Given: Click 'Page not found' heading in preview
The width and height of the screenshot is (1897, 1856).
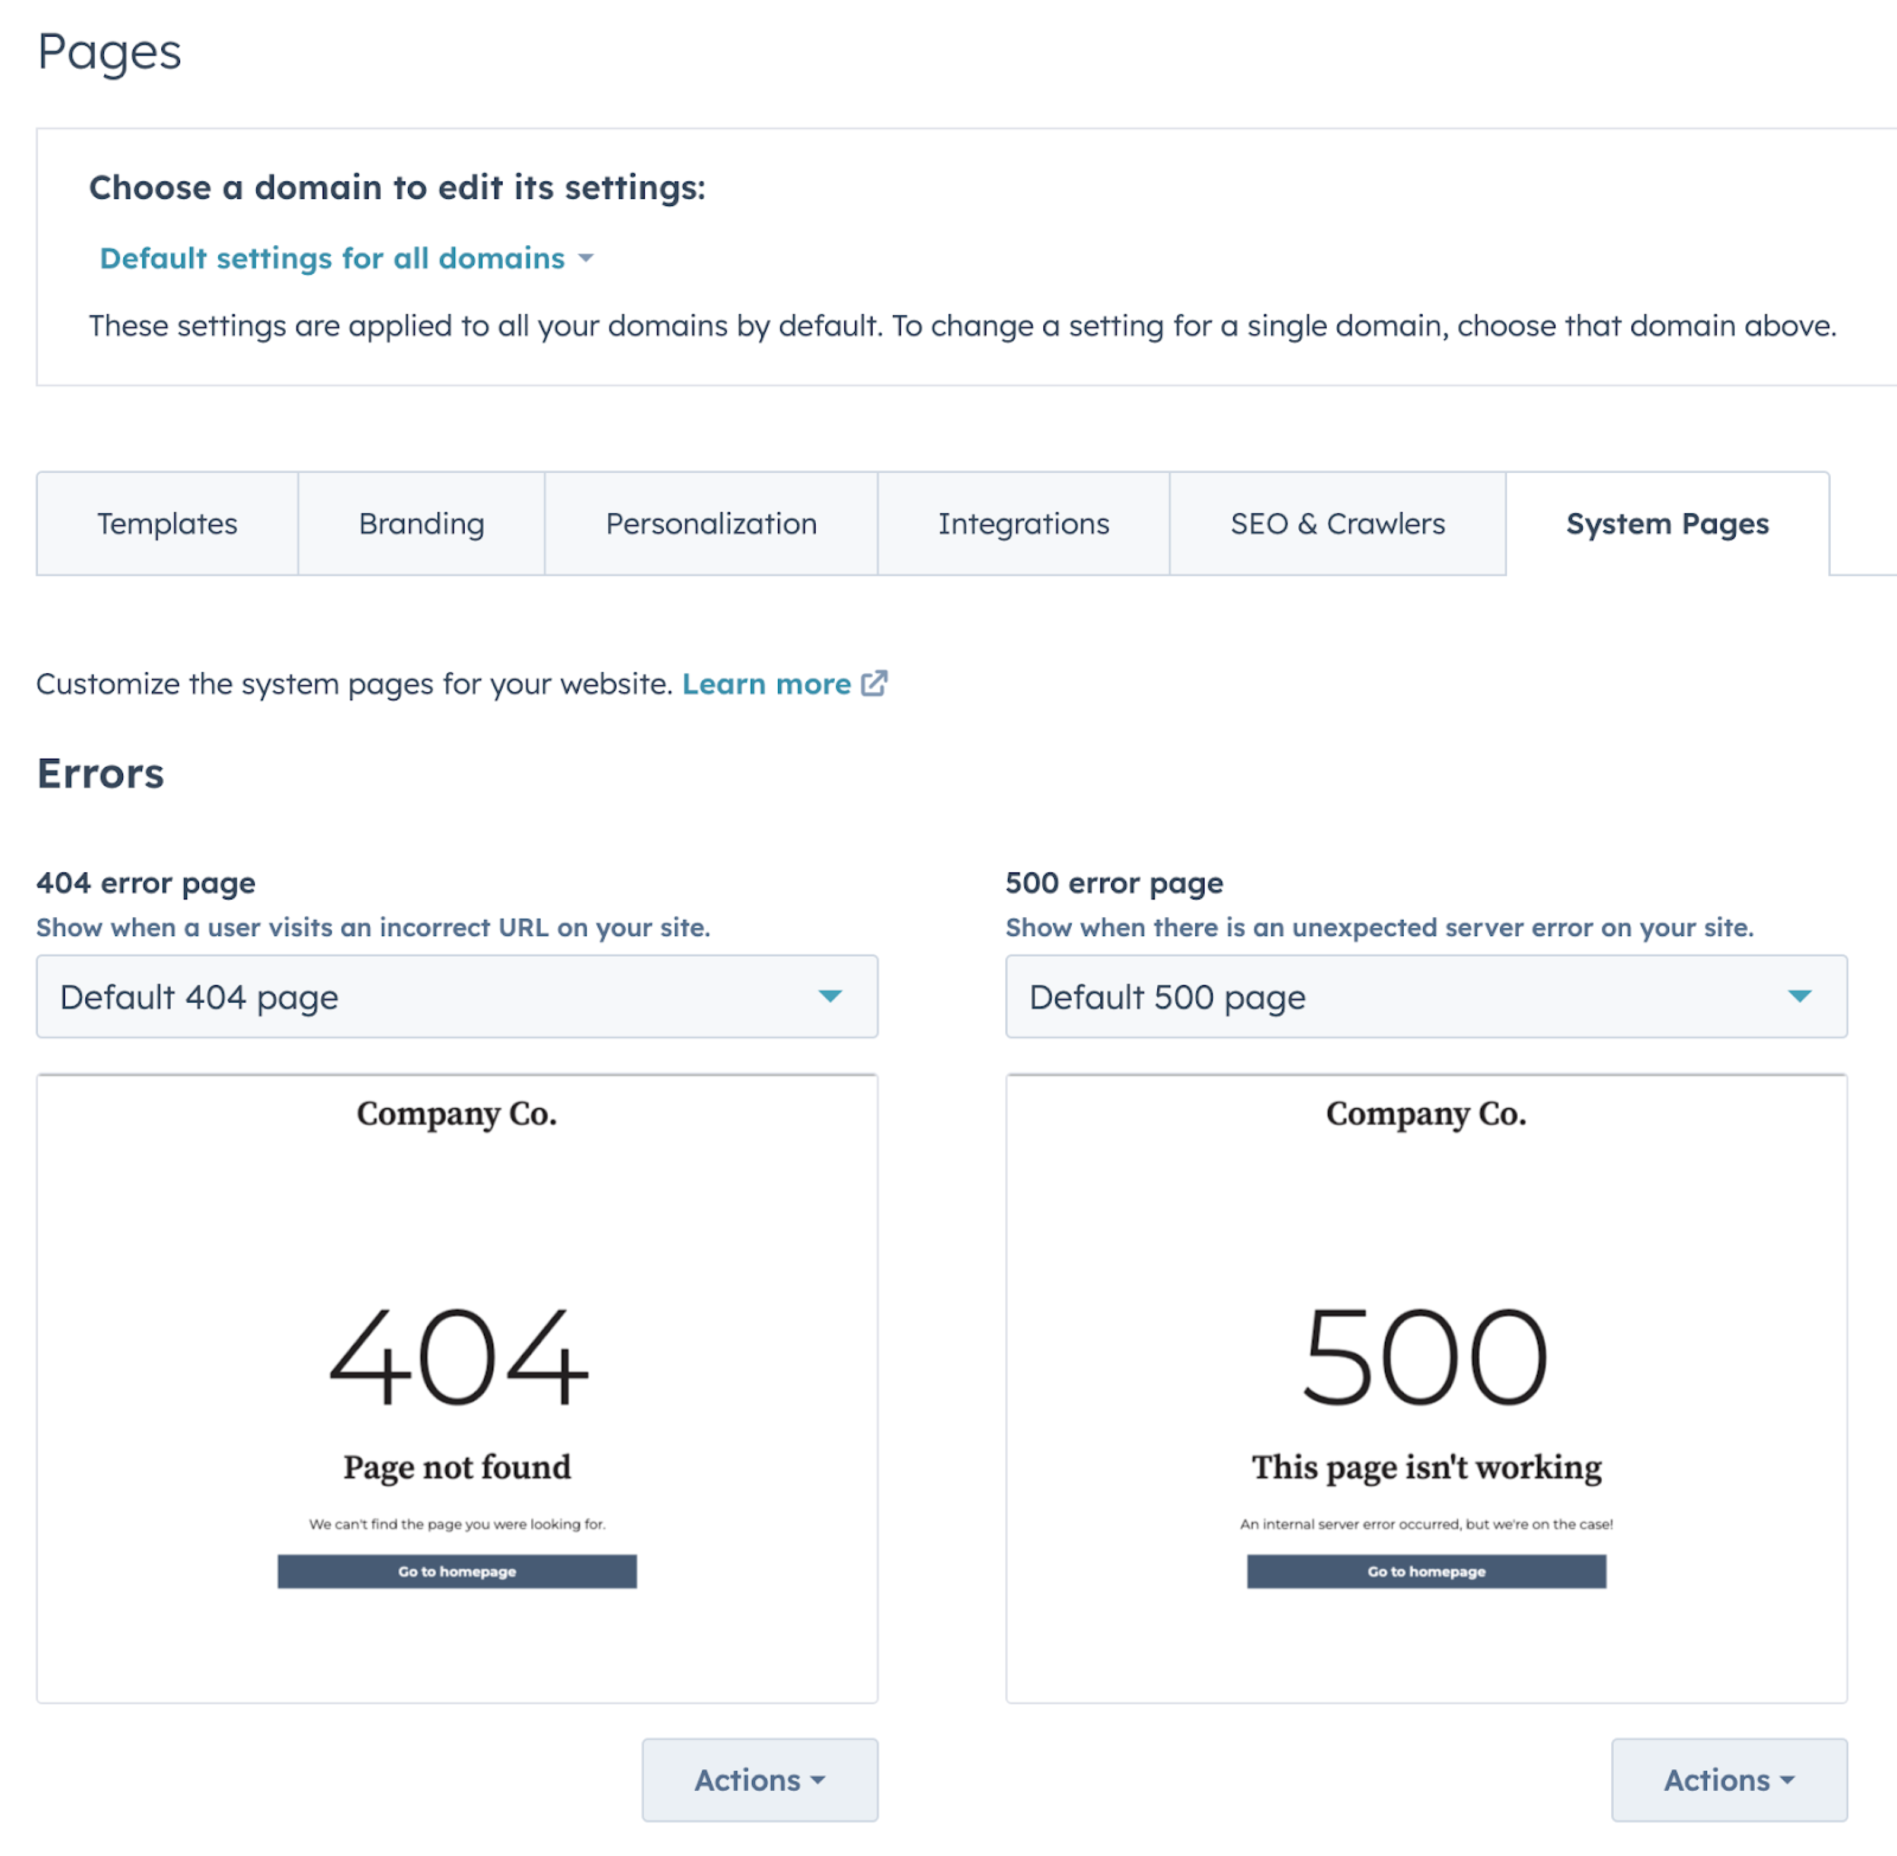Looking at the screenshot, I should pyautogui.click(x=456, y=1467).
